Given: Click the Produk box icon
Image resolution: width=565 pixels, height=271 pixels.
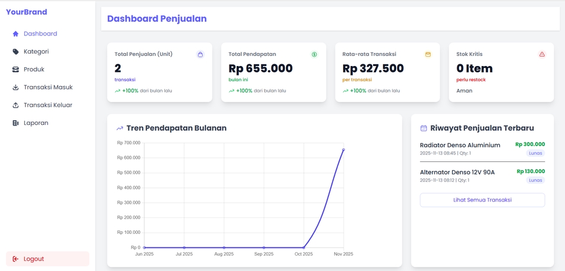Looking at the screenshot, I should (15, 70).
